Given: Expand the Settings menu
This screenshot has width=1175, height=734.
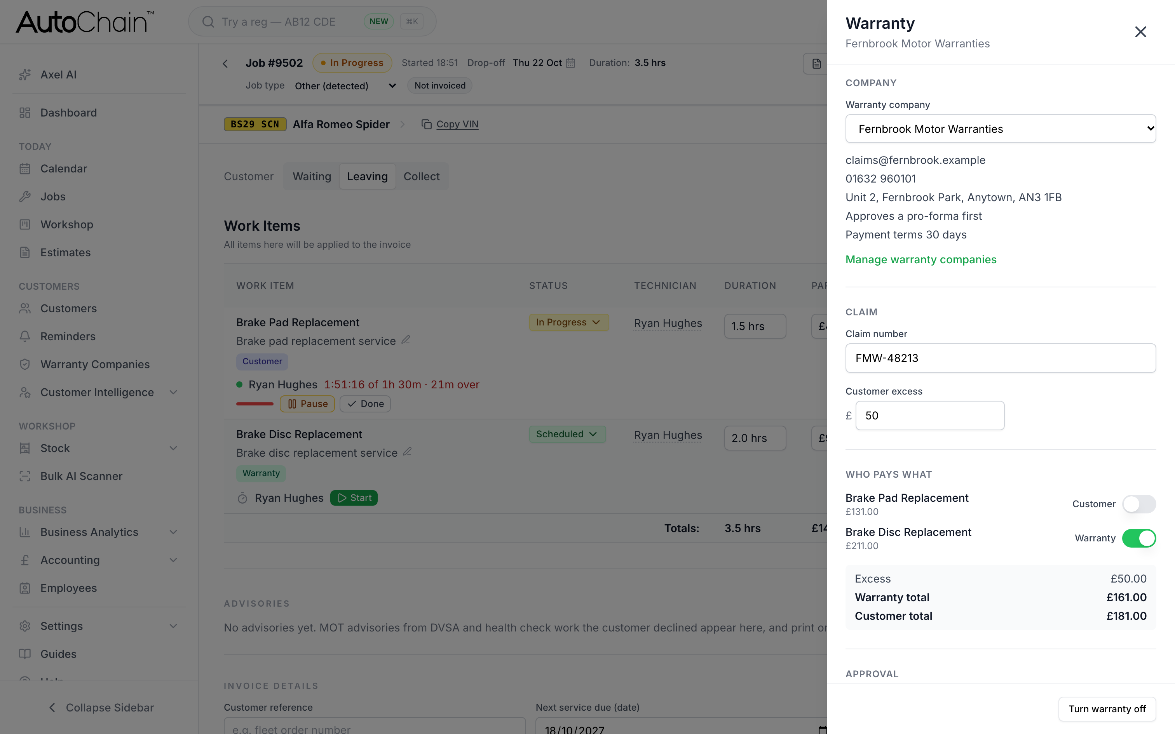Looking at the screenshot, I should point(173,626).
